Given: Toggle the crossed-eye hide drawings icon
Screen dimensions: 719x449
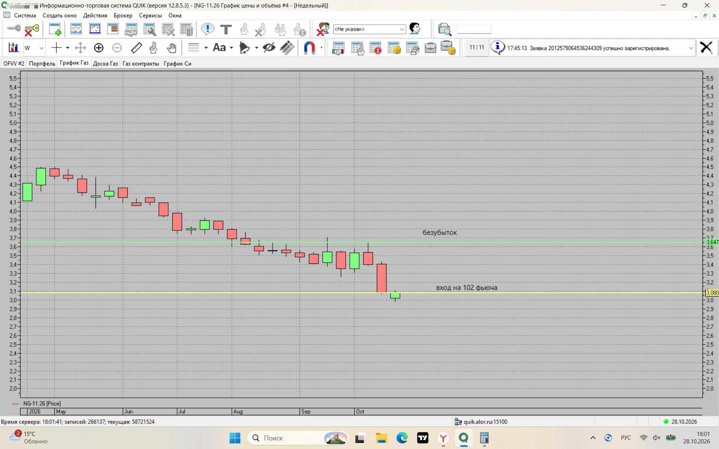Looking at the screenshot, I should click(x=269, y=48).
